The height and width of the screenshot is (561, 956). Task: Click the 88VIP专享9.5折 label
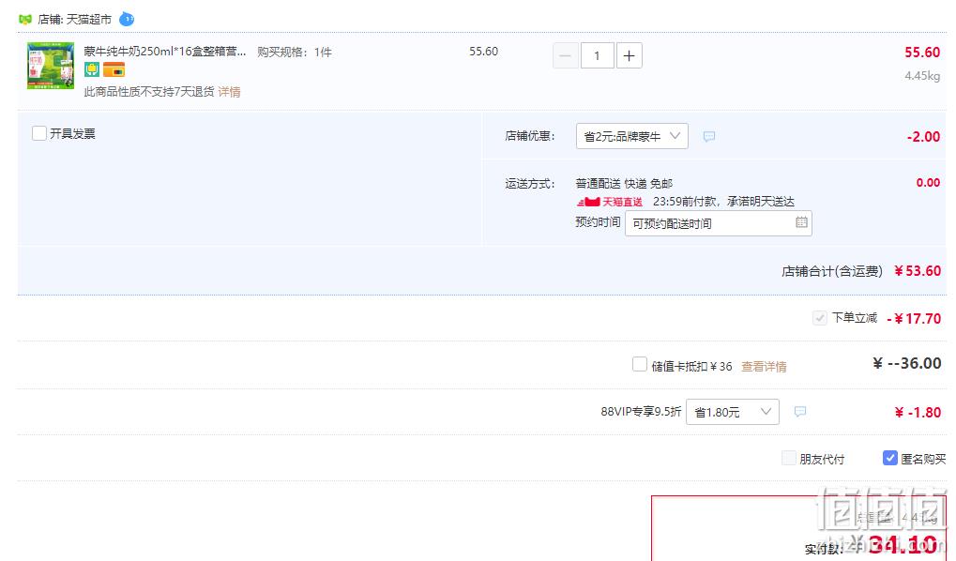[x=641, y=412]
